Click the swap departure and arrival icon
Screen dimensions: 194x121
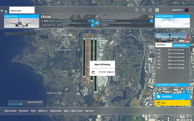pyautogui.click(x=96, y=23)
